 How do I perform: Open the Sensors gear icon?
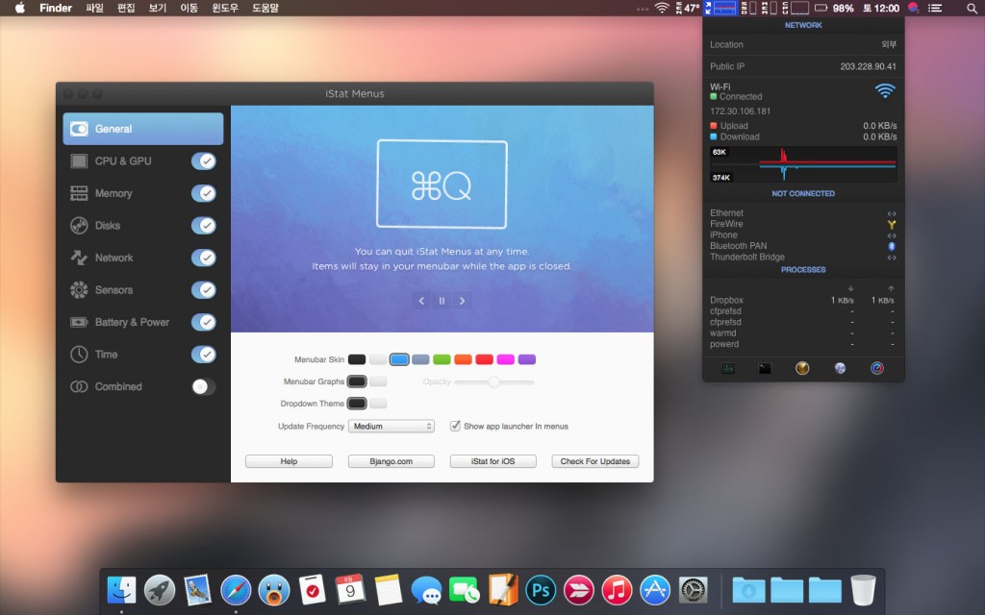[x=79, y=290]
